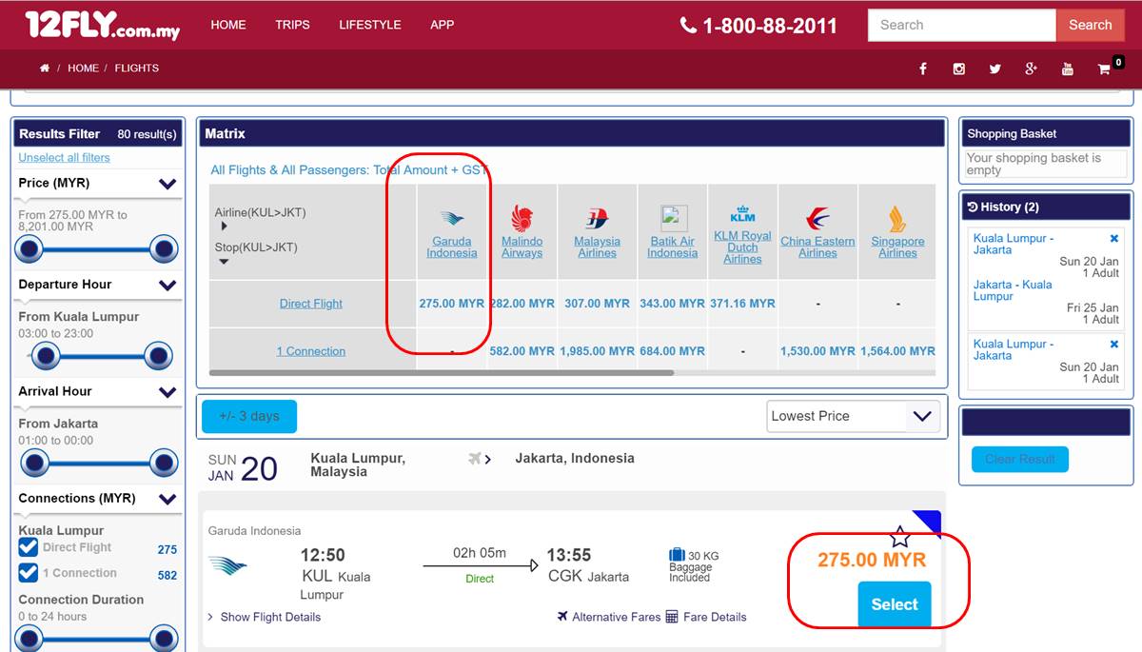The height and width of the screenshot is (652, 1142).
Task: Click the Alternative Fares plane icon
Action: coord(562,617)
